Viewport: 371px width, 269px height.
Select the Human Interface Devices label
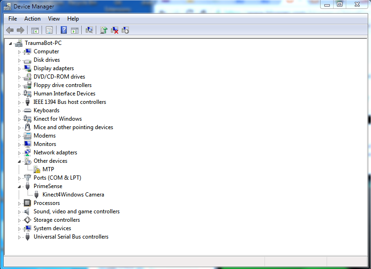tap(64, 94)
